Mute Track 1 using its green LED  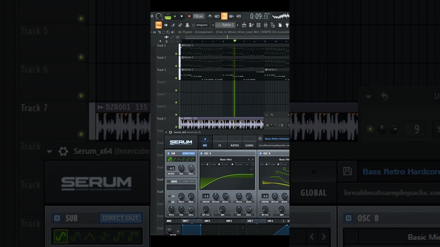(176, 54)
